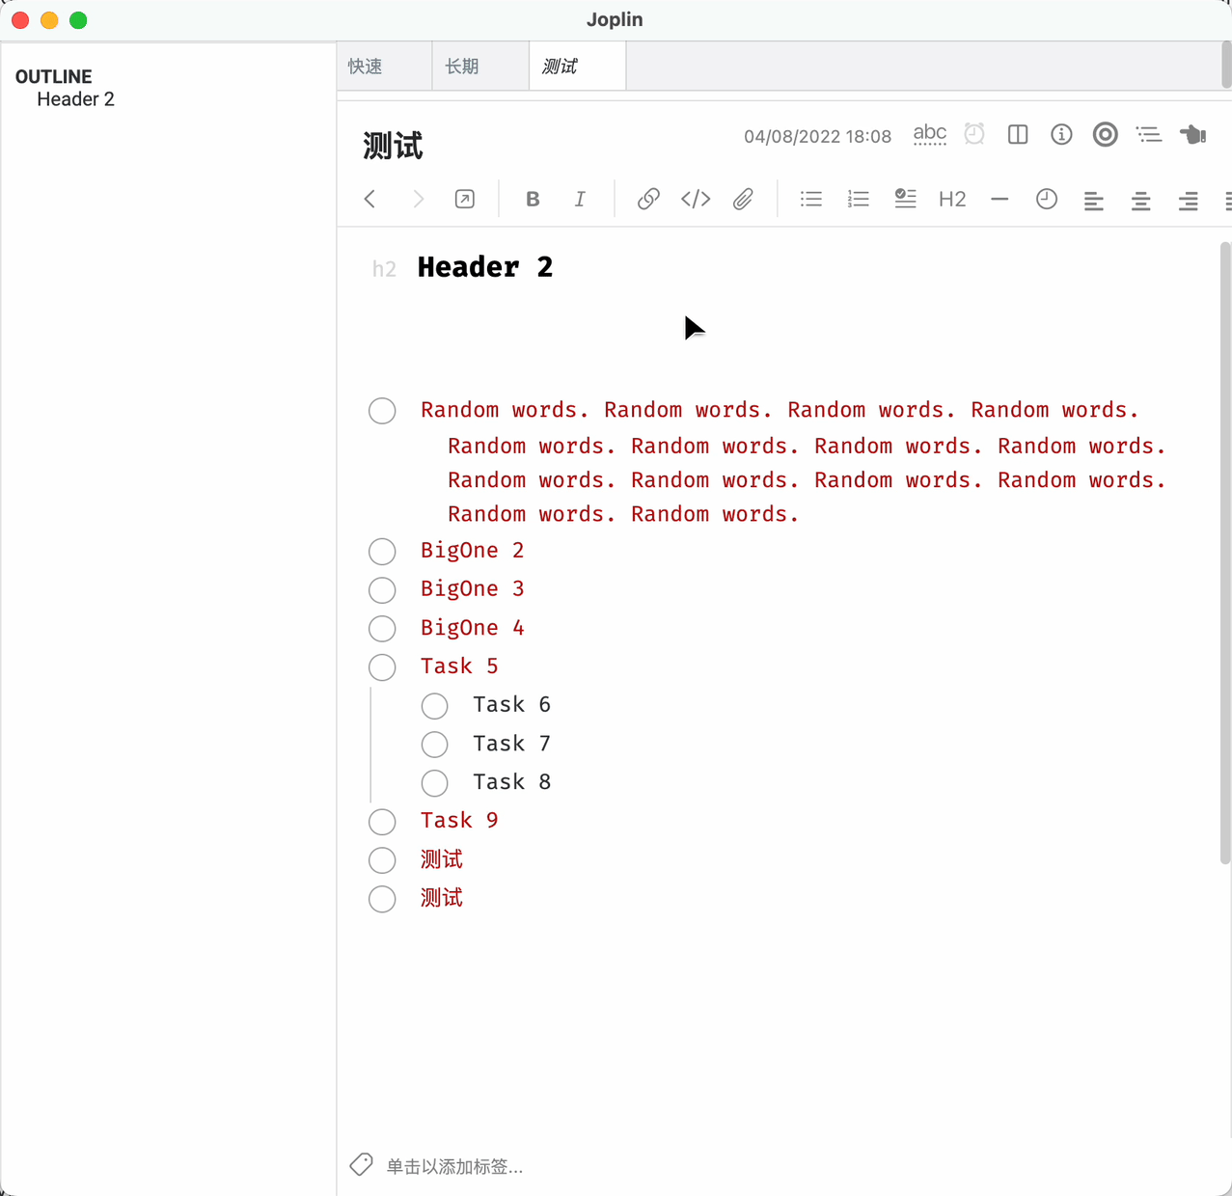
Task: Click to add tags field
Action: point(454,1167)
